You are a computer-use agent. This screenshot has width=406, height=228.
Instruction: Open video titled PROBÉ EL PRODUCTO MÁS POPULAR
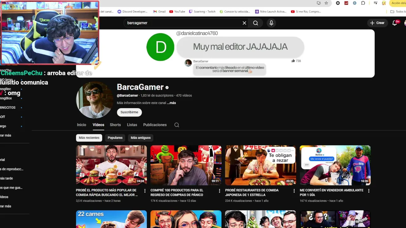(107, 193)
